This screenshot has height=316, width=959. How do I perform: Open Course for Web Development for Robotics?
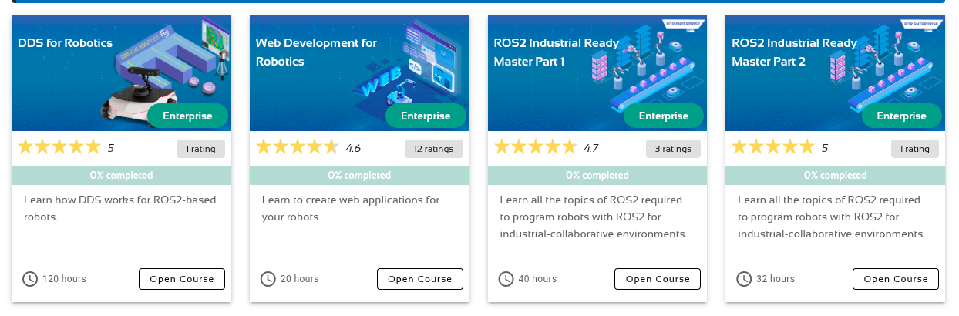pos(420,279)
